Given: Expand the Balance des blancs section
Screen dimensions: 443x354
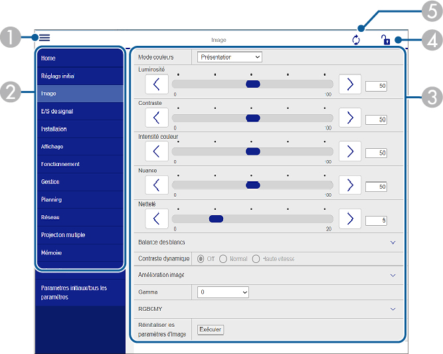Looking at the screenshot, I should 268,242.
